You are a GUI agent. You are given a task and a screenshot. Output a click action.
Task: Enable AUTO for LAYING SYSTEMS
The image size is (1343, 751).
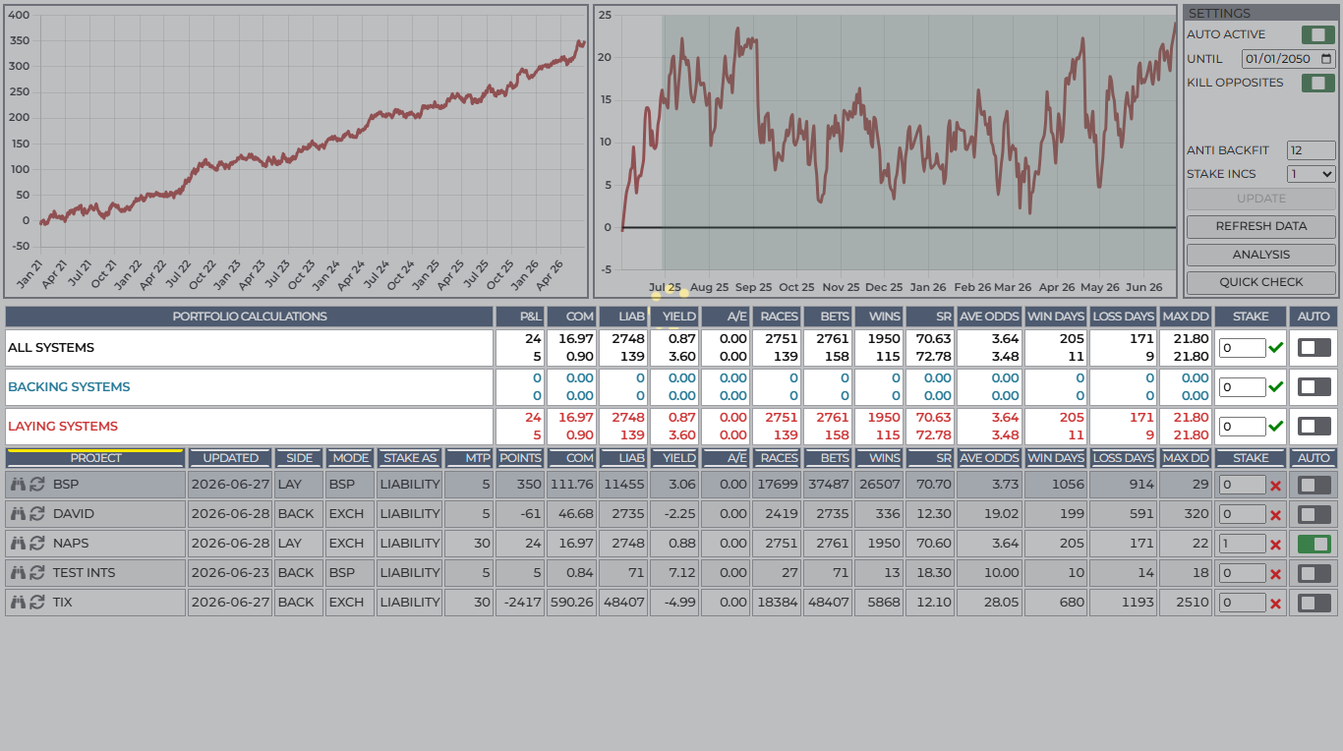(x=1314, y=426)
